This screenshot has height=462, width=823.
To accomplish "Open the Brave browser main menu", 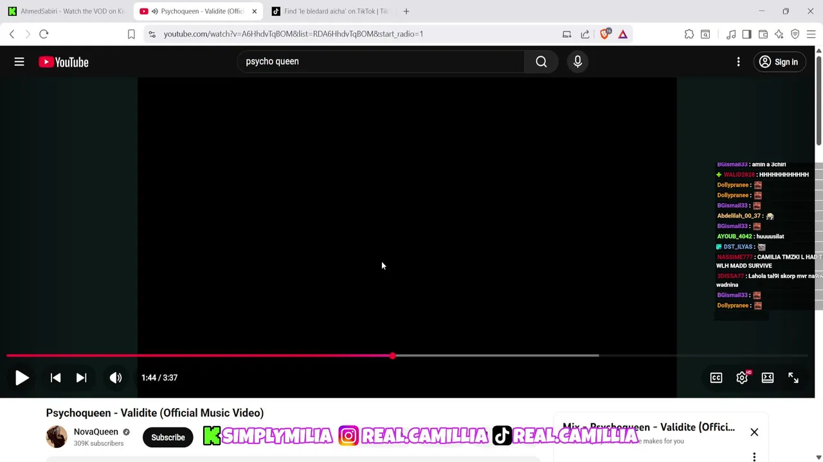I will (811, 34).
